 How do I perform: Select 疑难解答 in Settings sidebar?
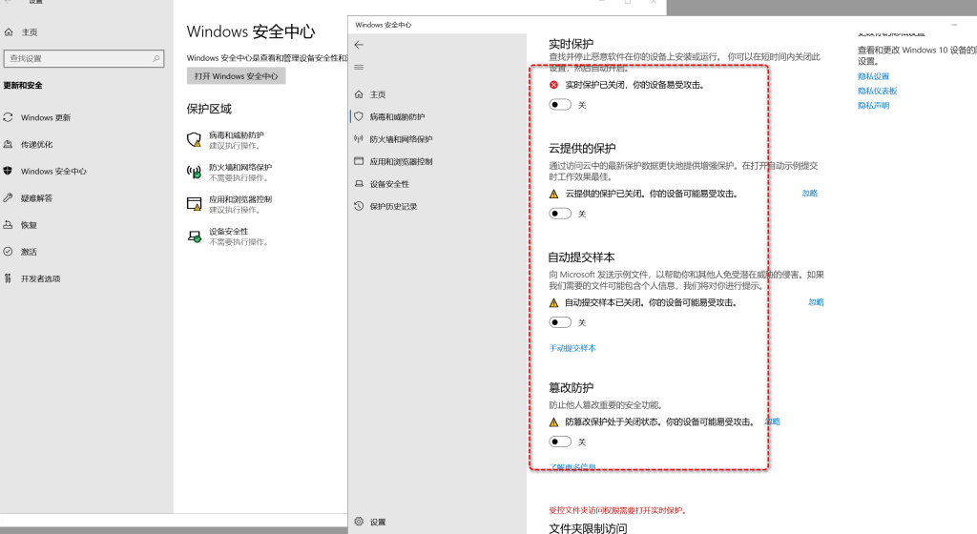click(37, 198)
